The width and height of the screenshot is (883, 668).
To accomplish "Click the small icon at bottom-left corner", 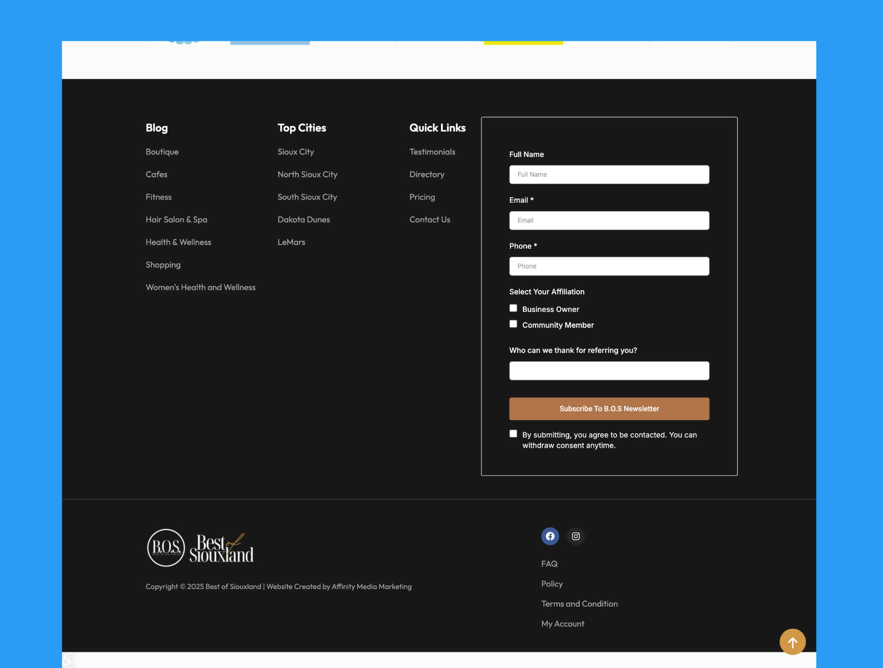I will (69, 660).
